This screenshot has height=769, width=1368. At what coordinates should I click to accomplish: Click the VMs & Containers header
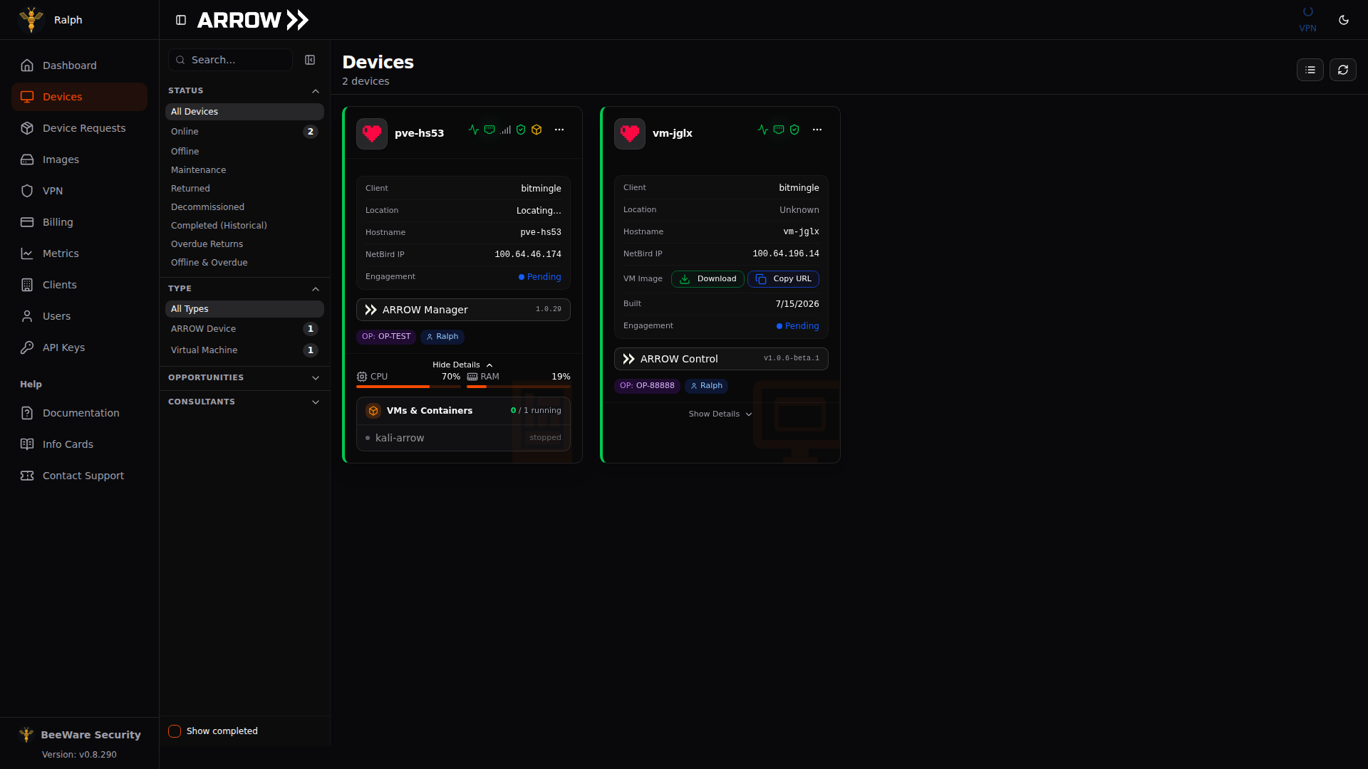[x=463, y=411]
